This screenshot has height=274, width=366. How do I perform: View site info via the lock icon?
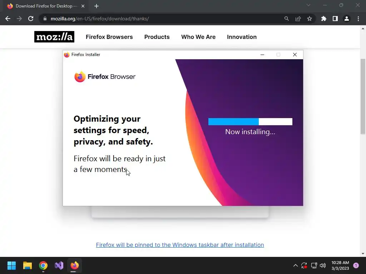tap(45, 19)
